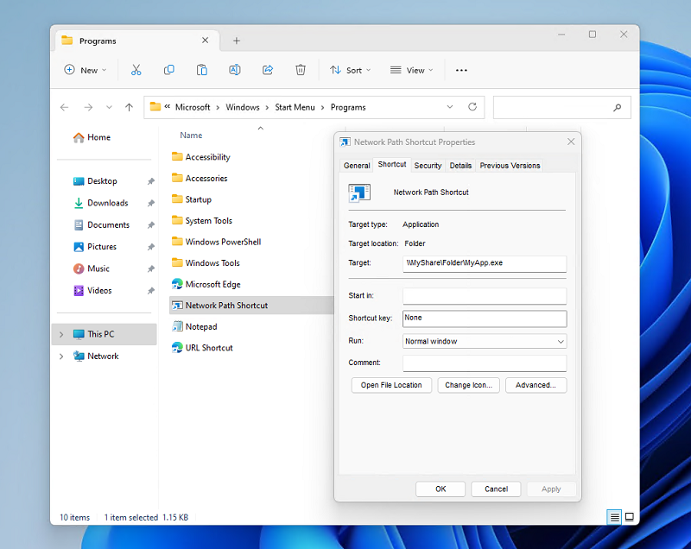Click the Share icon in the command bar
Viewport: 691px width, 549px height.
267,70
